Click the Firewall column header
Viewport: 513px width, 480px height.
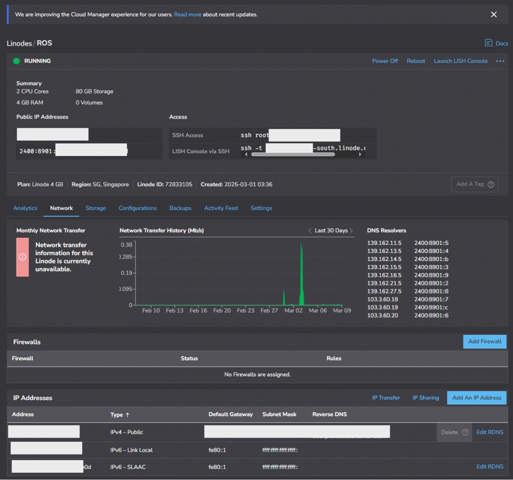23,358
